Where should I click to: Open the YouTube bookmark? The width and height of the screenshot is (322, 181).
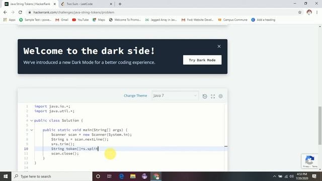[80, 20]
